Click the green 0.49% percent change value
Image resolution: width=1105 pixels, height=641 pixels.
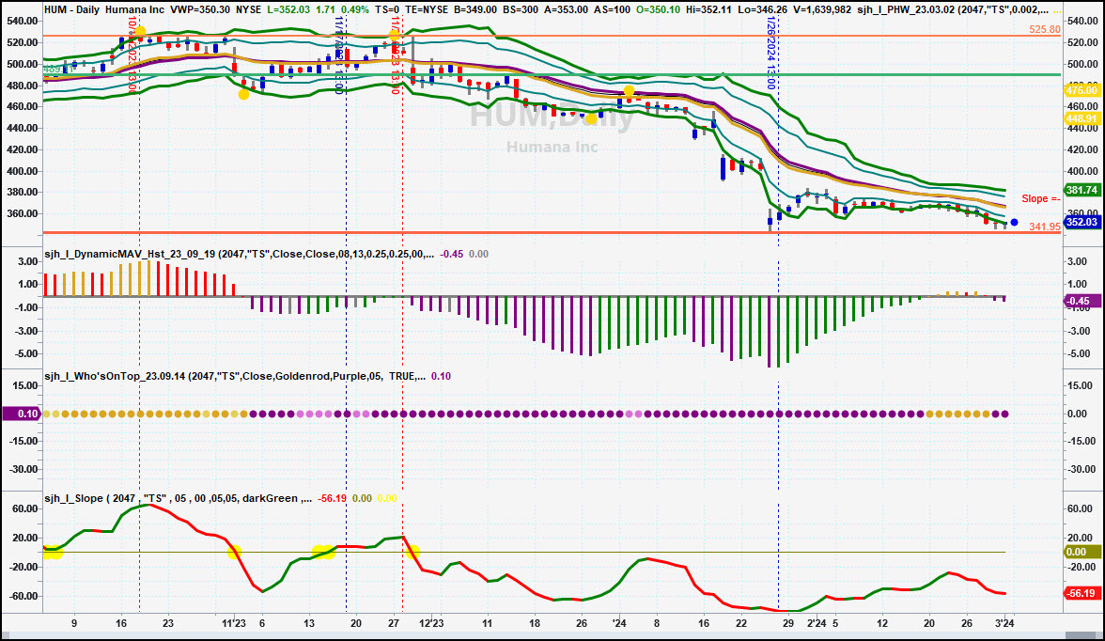pos(354,10)
